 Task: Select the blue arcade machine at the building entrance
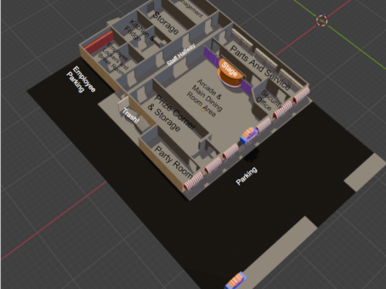tap(249, 135)
